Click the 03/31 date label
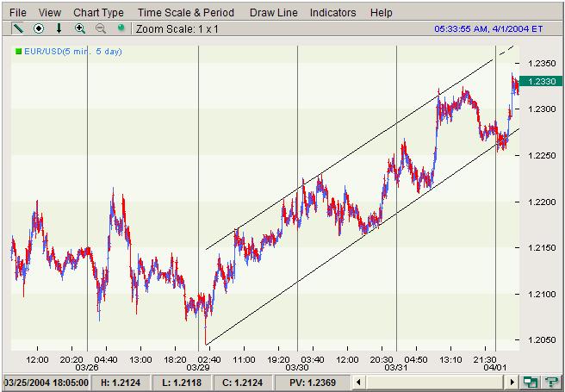This screenshot has height=392, width=565. (x=395, y=368)
